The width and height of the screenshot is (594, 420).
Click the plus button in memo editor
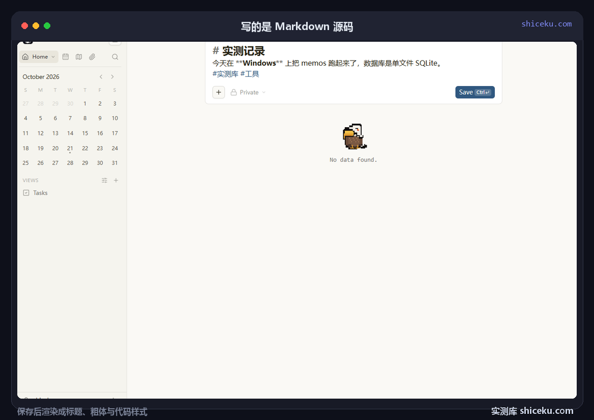pos(219,92)
